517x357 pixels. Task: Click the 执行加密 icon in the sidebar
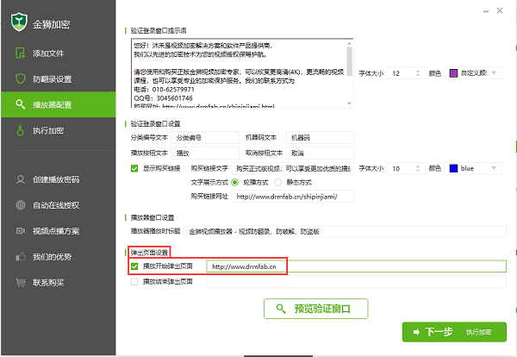point(20,130)
